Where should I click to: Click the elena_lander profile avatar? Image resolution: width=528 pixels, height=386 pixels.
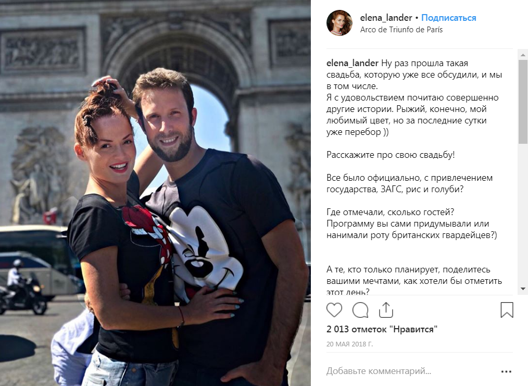pyautogui.click(x=340, y=23)
